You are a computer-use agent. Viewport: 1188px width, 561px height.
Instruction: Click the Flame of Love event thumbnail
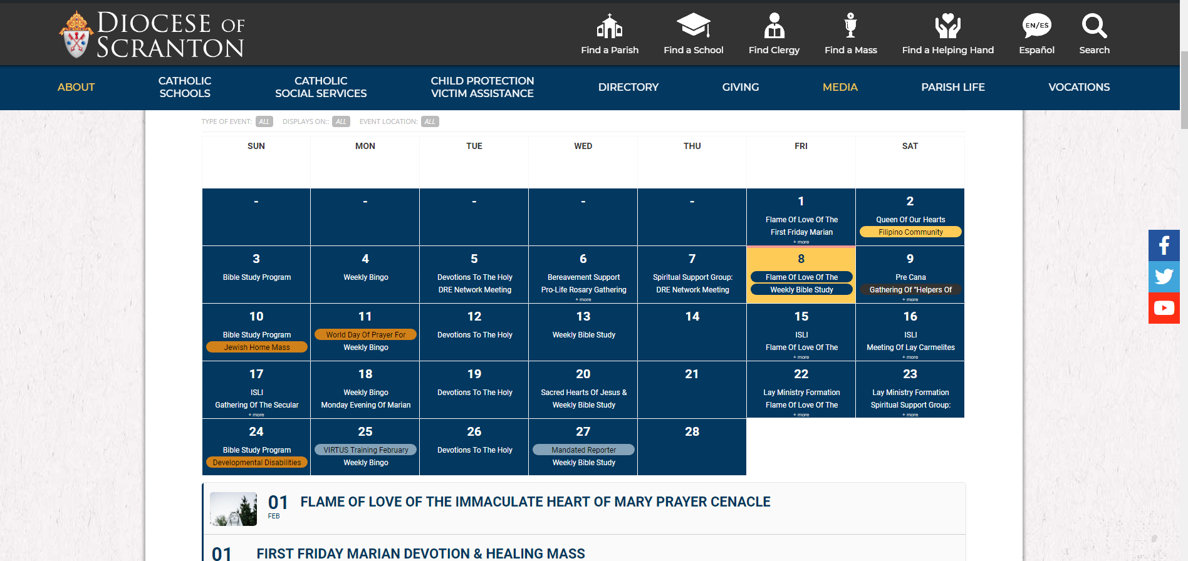click(x=233, y=509)
